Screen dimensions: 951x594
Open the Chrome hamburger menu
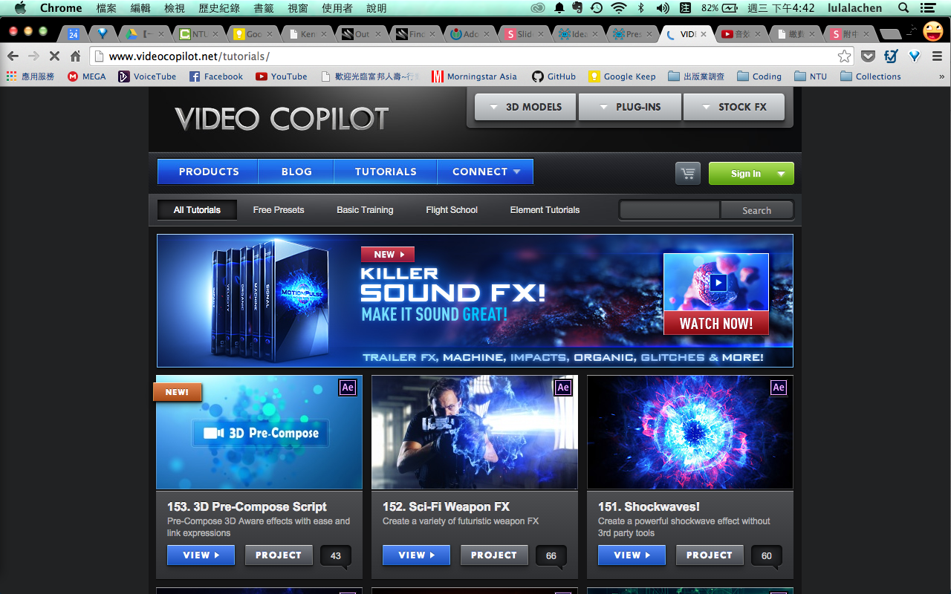[x=937, y=56]
